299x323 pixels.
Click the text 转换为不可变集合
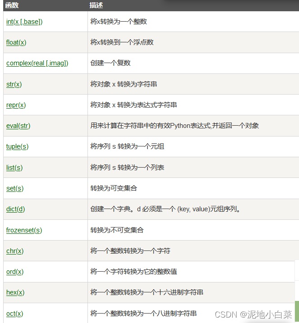(117, 230)
